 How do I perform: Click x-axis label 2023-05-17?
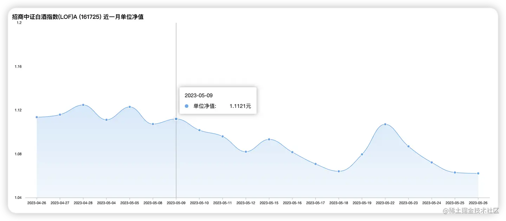pos(316,203)
